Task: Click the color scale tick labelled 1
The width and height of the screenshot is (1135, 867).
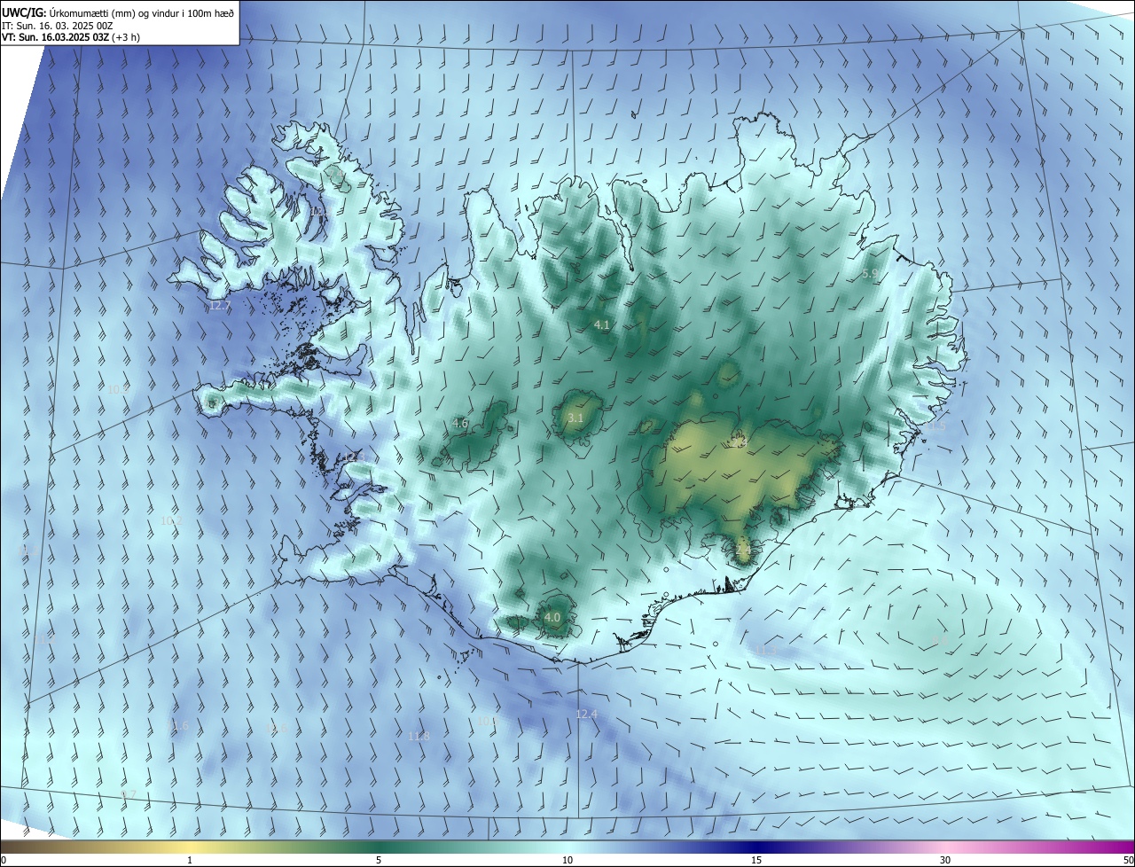Action: pyautogui.click(x=190, y=861)
